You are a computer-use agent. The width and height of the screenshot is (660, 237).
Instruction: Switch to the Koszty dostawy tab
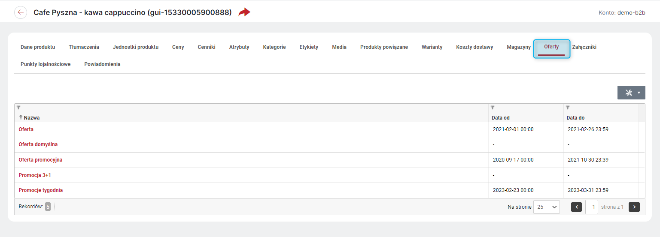(474, 47)
